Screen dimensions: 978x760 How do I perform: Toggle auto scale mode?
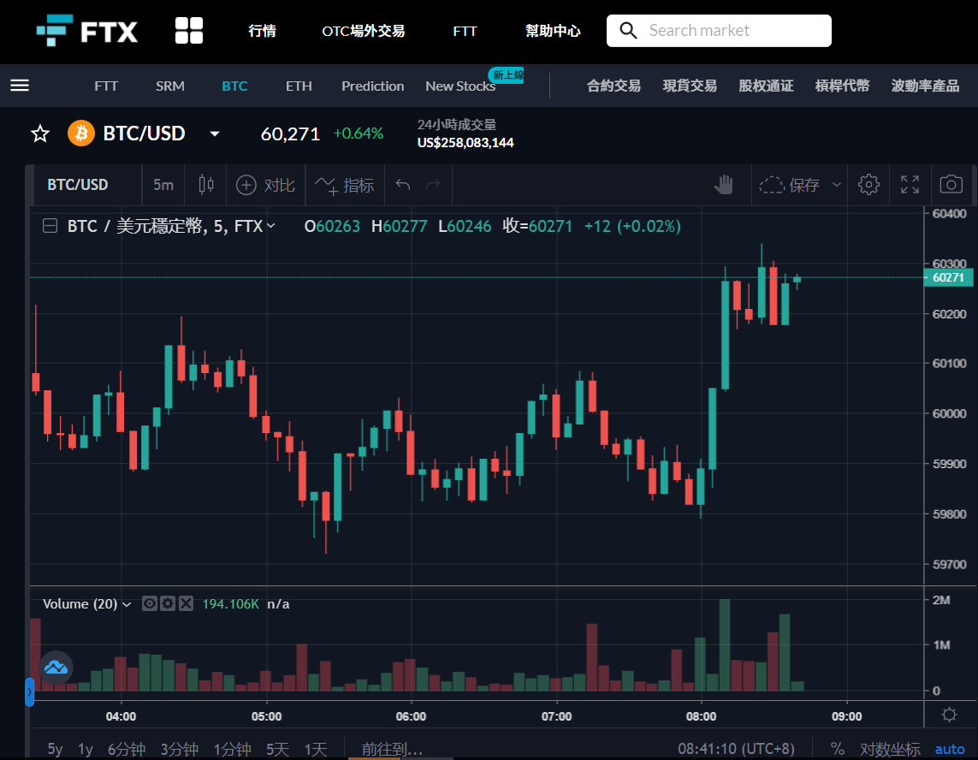pos(949,750)
